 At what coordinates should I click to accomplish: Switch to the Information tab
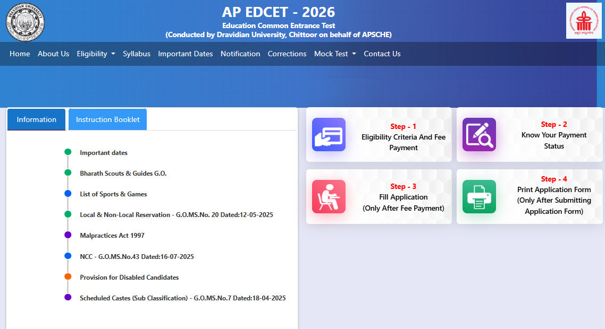pos(36,120)
